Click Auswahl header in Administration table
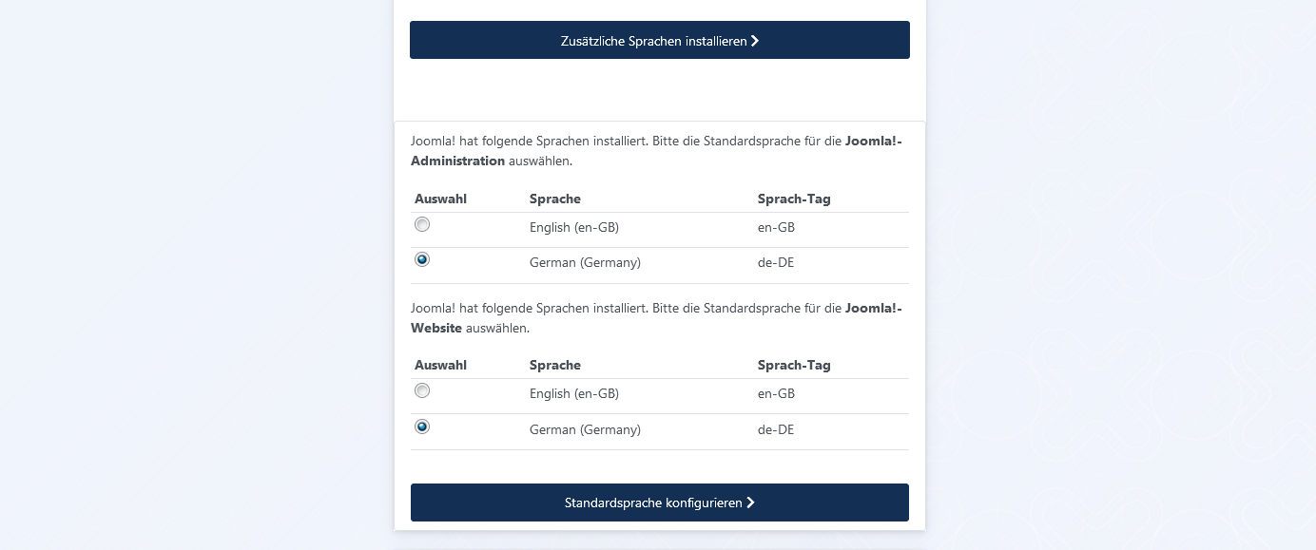The height and width of the screenshot is (550, 1316). point(440,199)
